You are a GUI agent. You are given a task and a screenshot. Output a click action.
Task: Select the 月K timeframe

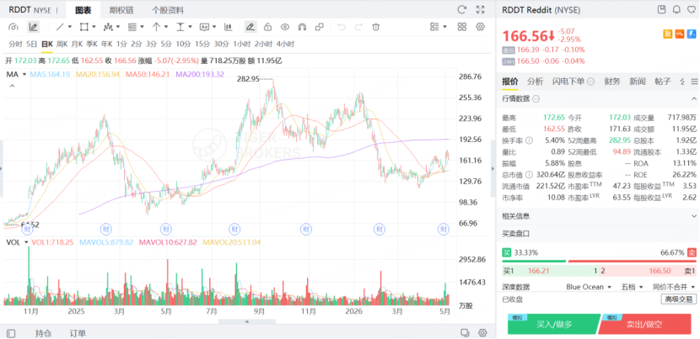77,44
